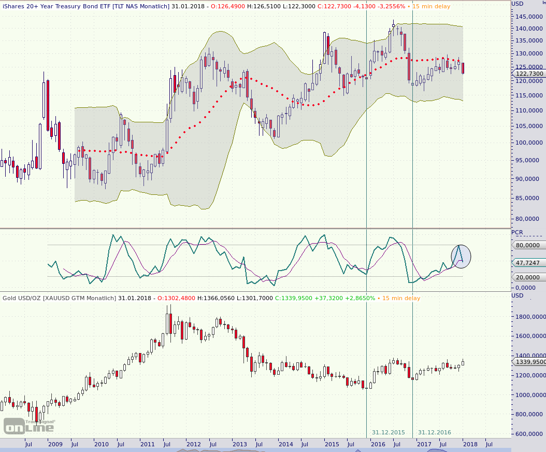
Task: Select the PCR upper threshold tag 80,0000
Action: point(528,245)
